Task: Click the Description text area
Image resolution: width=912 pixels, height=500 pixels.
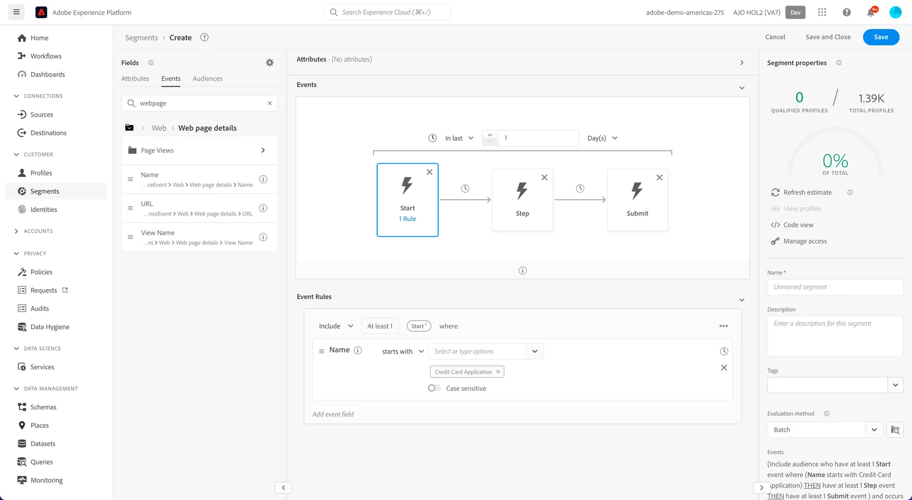Action: pyautogui.click(x=835, y=336)
